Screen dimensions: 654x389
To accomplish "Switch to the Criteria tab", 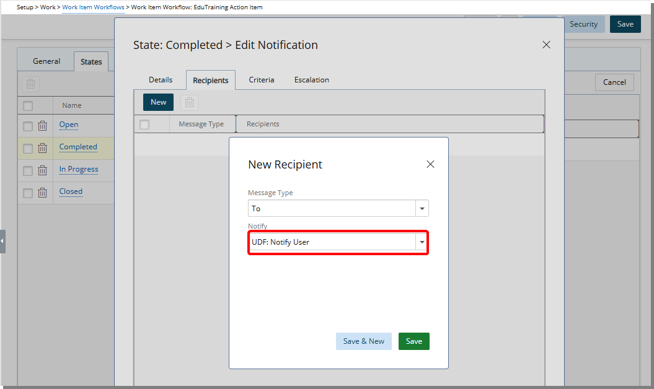I will coord(261,79).
